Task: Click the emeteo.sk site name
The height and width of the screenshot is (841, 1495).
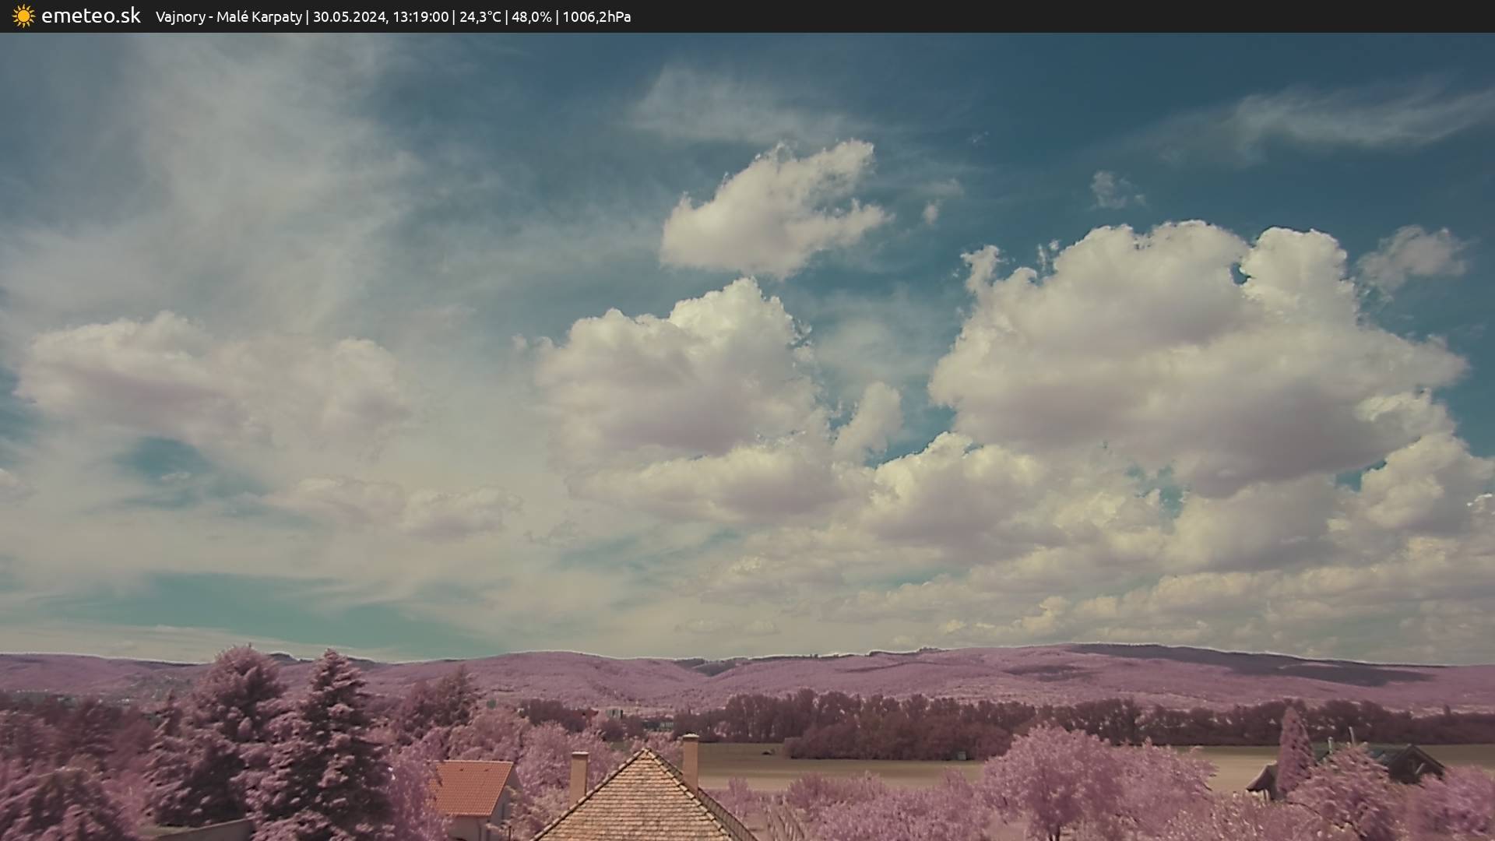Action: click(90, 16)
